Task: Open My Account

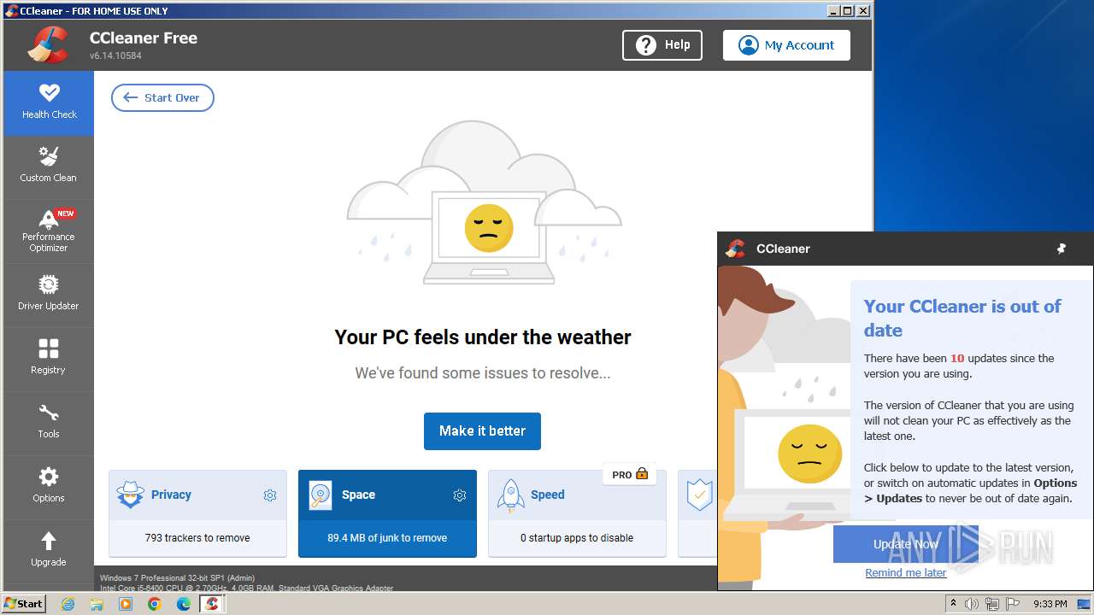Action: click(786, 45)
